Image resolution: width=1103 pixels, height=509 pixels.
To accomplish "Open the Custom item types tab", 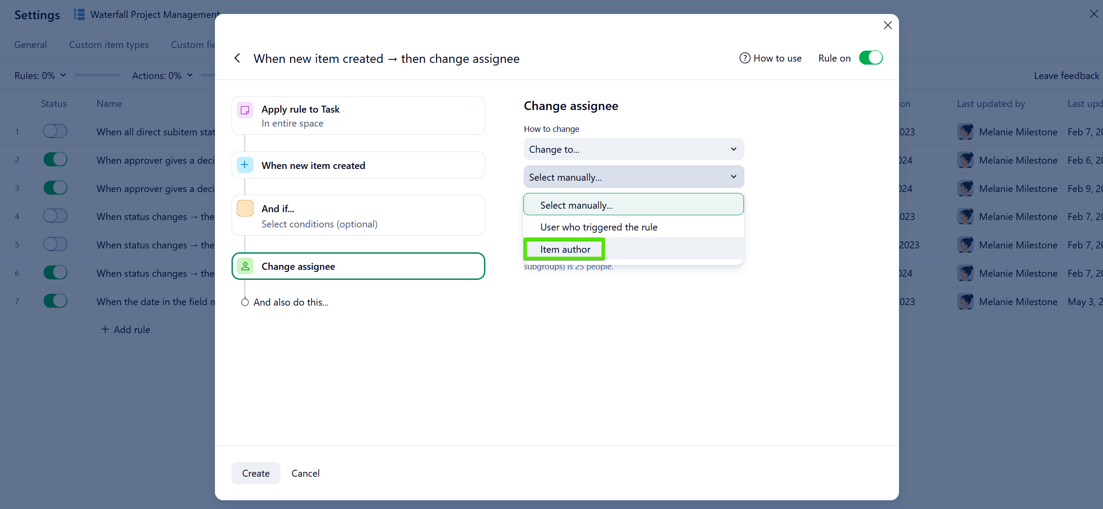I will click(x=109, y=45).
